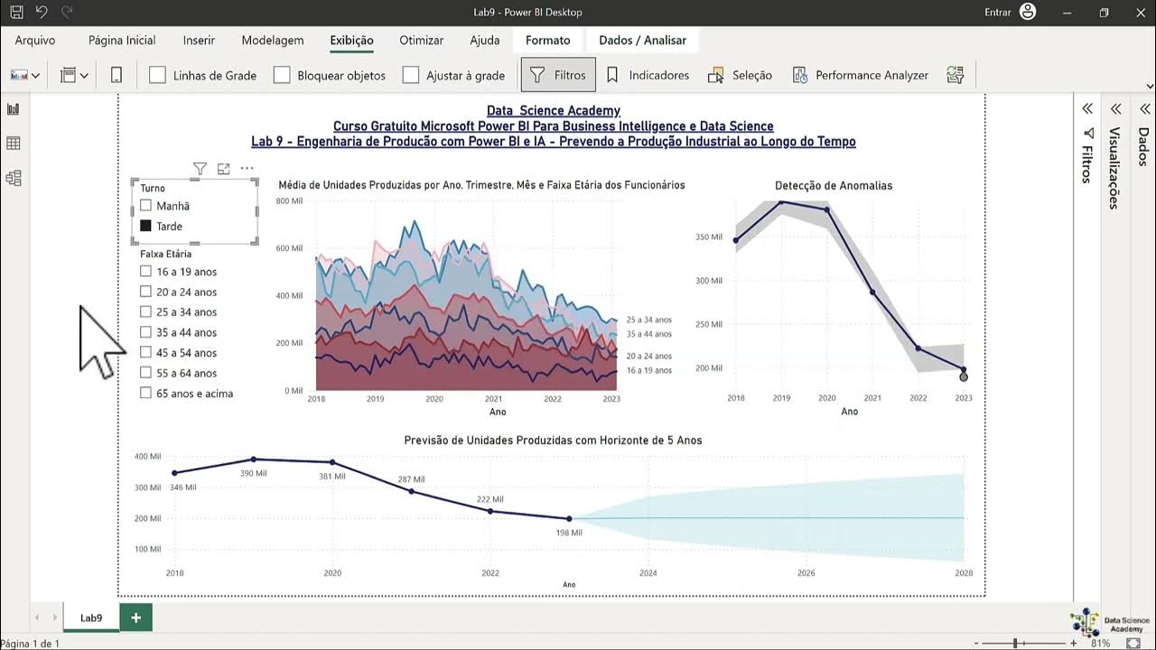Switch to Página Inicial tab
Viewport: 1156px width, 650px height.
pyautogui.click(x=122, y=41)
